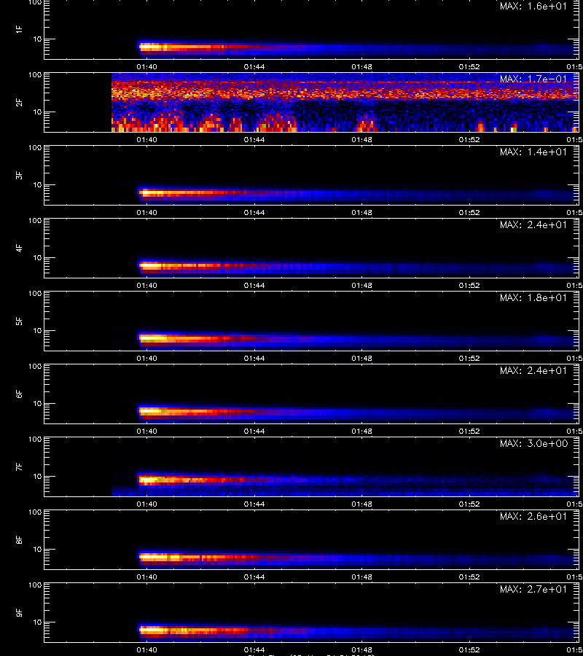Select the 'MAX: 3.0e+00' text in panel 7F
This screenshot has width=583, height=656.
point(533,443)
